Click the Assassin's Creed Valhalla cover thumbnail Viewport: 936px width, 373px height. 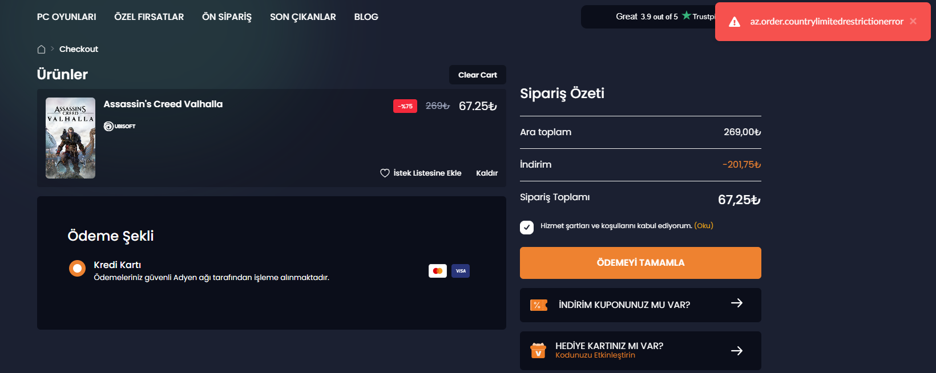coord(70,138)
